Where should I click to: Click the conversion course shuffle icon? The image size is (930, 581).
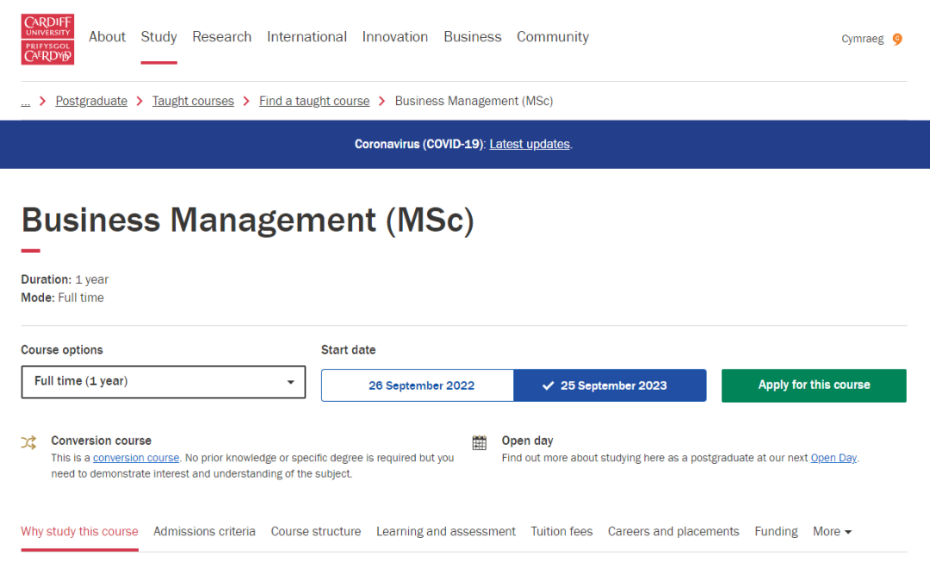29,442
